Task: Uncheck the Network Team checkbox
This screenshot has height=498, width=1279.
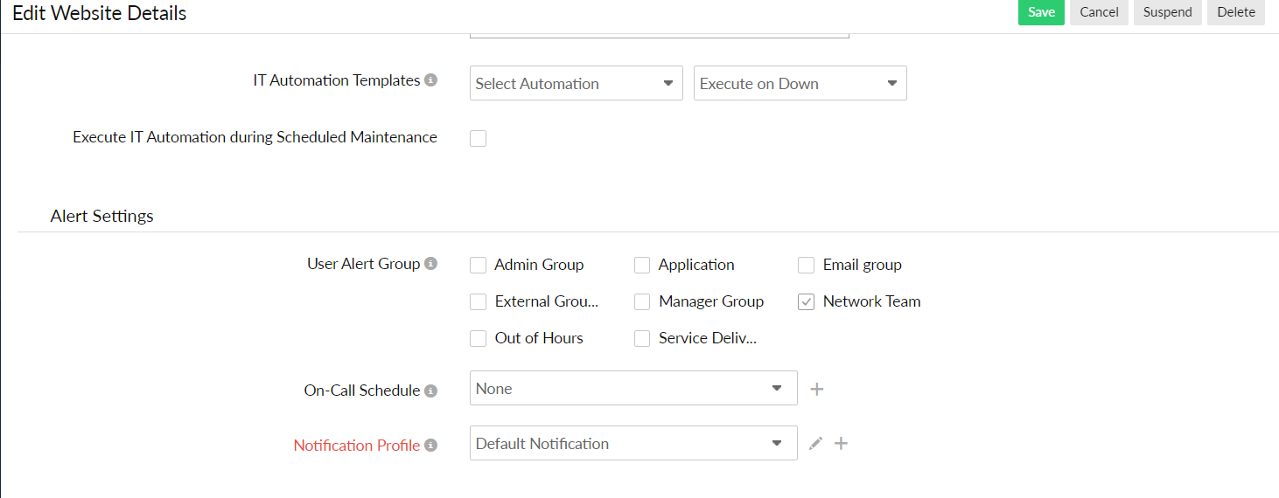Action: point(807,301)
